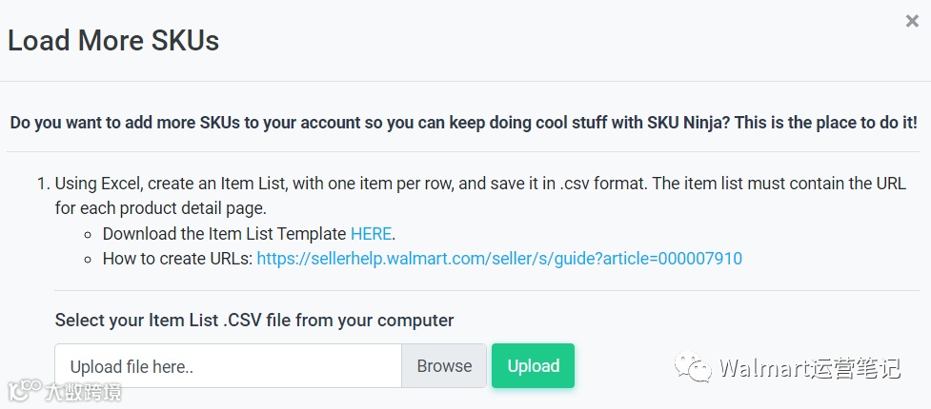Click the 'Upload file here..' field
This screenshot has width=931, height=409.
228,366
